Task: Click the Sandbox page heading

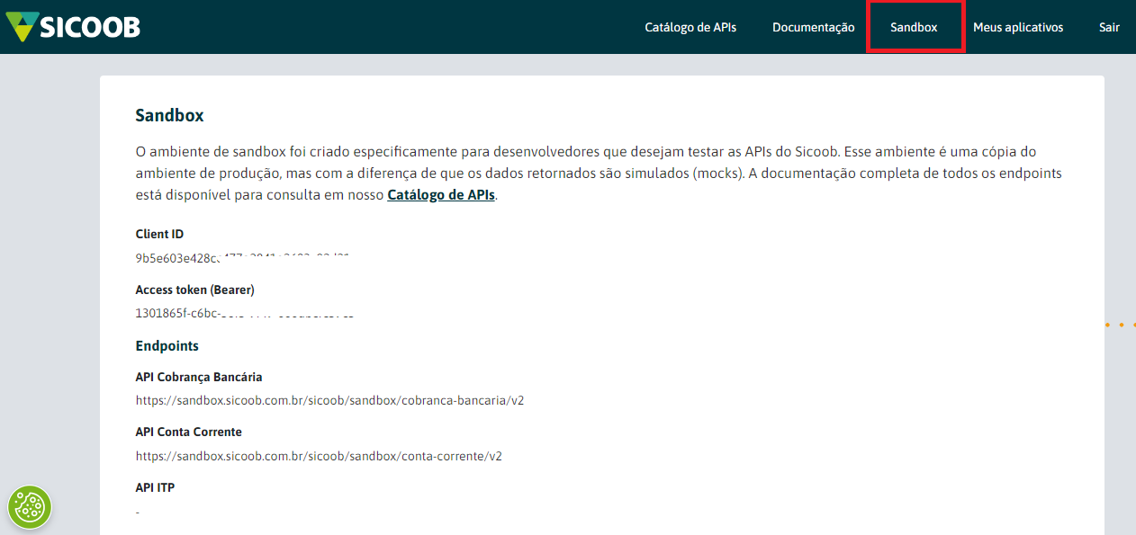Action: point(169,115)
